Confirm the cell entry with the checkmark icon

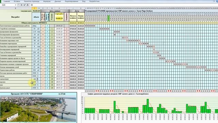pos(25,5)
